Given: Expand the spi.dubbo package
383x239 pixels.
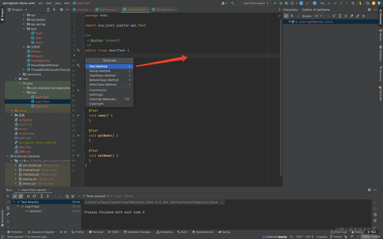Looking at the screenshot, I should pyautogui.click(x=24, y=20).
